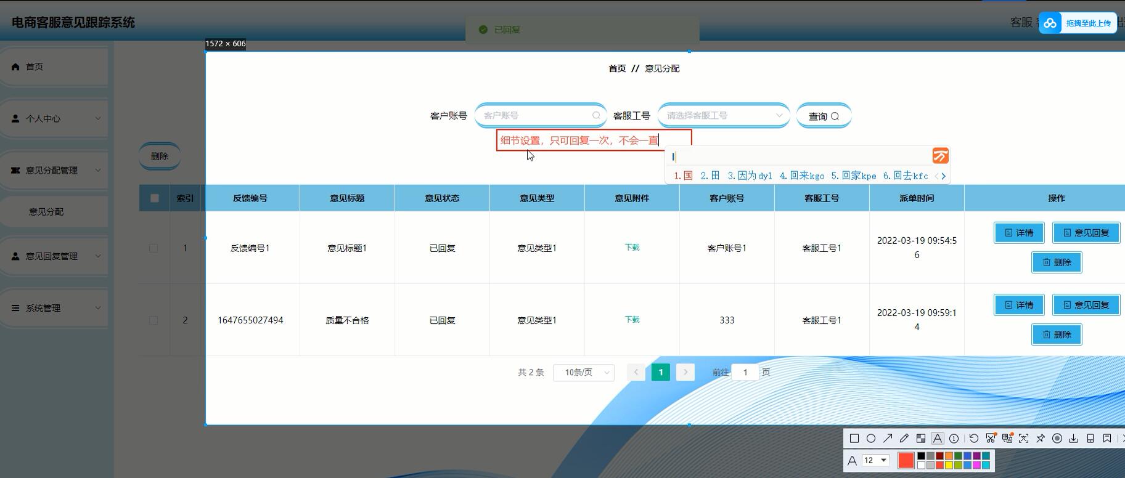Click the Sogou input method logo
1125x478 pixels.
(x=940, y=156)
